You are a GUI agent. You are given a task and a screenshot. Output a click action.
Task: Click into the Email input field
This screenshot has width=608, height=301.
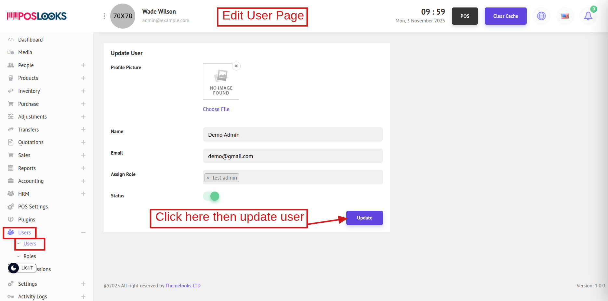coord(293,156)
